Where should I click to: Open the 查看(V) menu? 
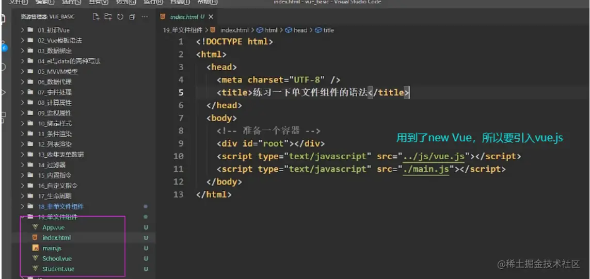tap(99, 2)
